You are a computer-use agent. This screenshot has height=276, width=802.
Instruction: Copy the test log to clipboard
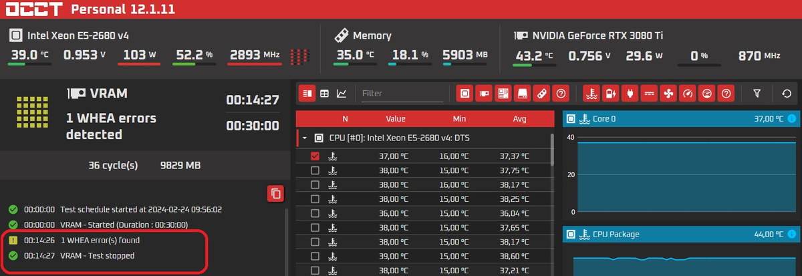point(275,194)
